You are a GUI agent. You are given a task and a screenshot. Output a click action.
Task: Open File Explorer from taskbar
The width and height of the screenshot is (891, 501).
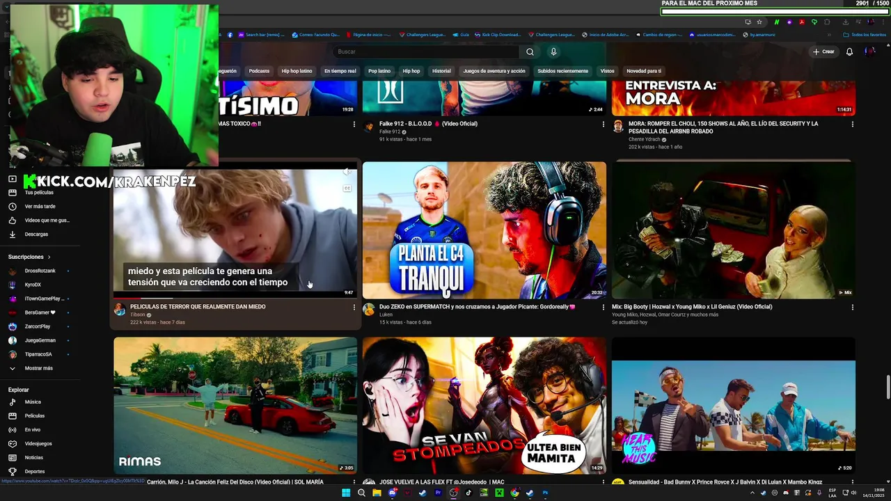(x=377, y=493)
